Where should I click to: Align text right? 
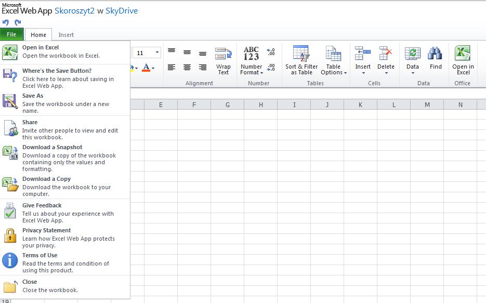[203, 67]
